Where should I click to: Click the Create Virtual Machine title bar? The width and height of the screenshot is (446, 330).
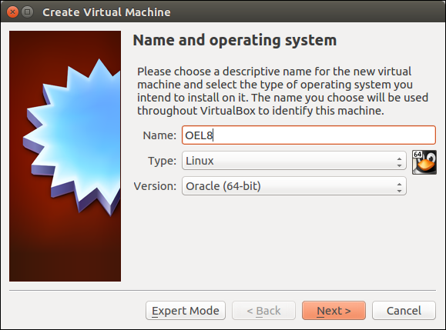tap(223, 12)
